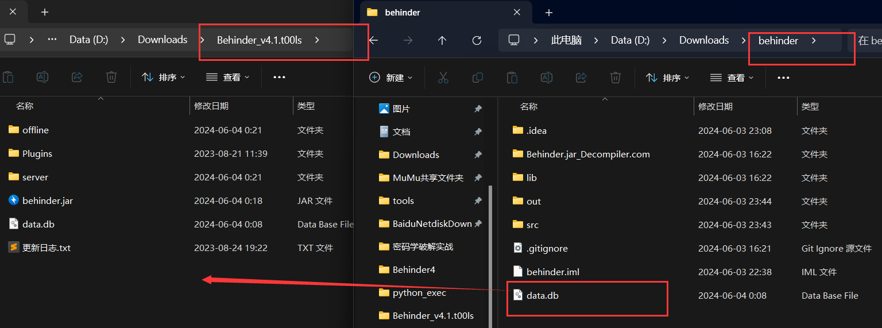Open the 查看 dropdown in left window
This screenshot has width=882, height=328.
(227, 77)
